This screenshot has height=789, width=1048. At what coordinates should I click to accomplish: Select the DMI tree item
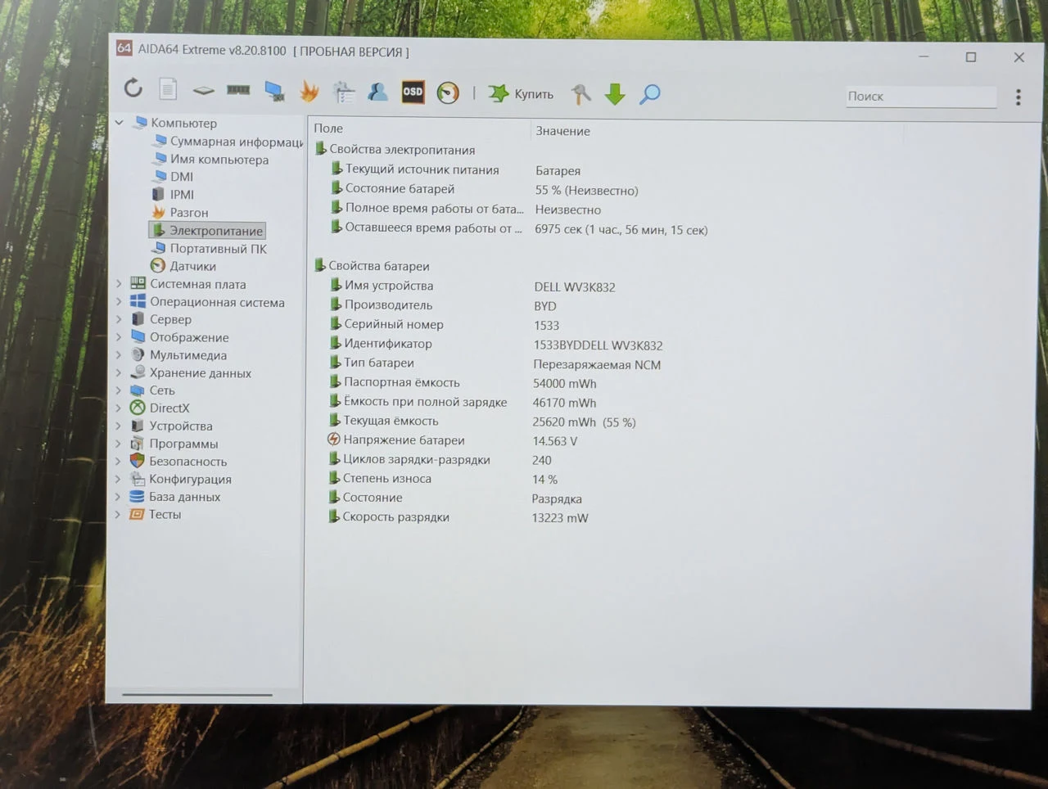coord(173,177)
